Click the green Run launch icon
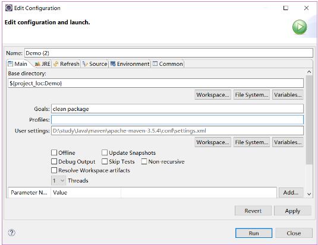The image size is (318, 245). 300,27
